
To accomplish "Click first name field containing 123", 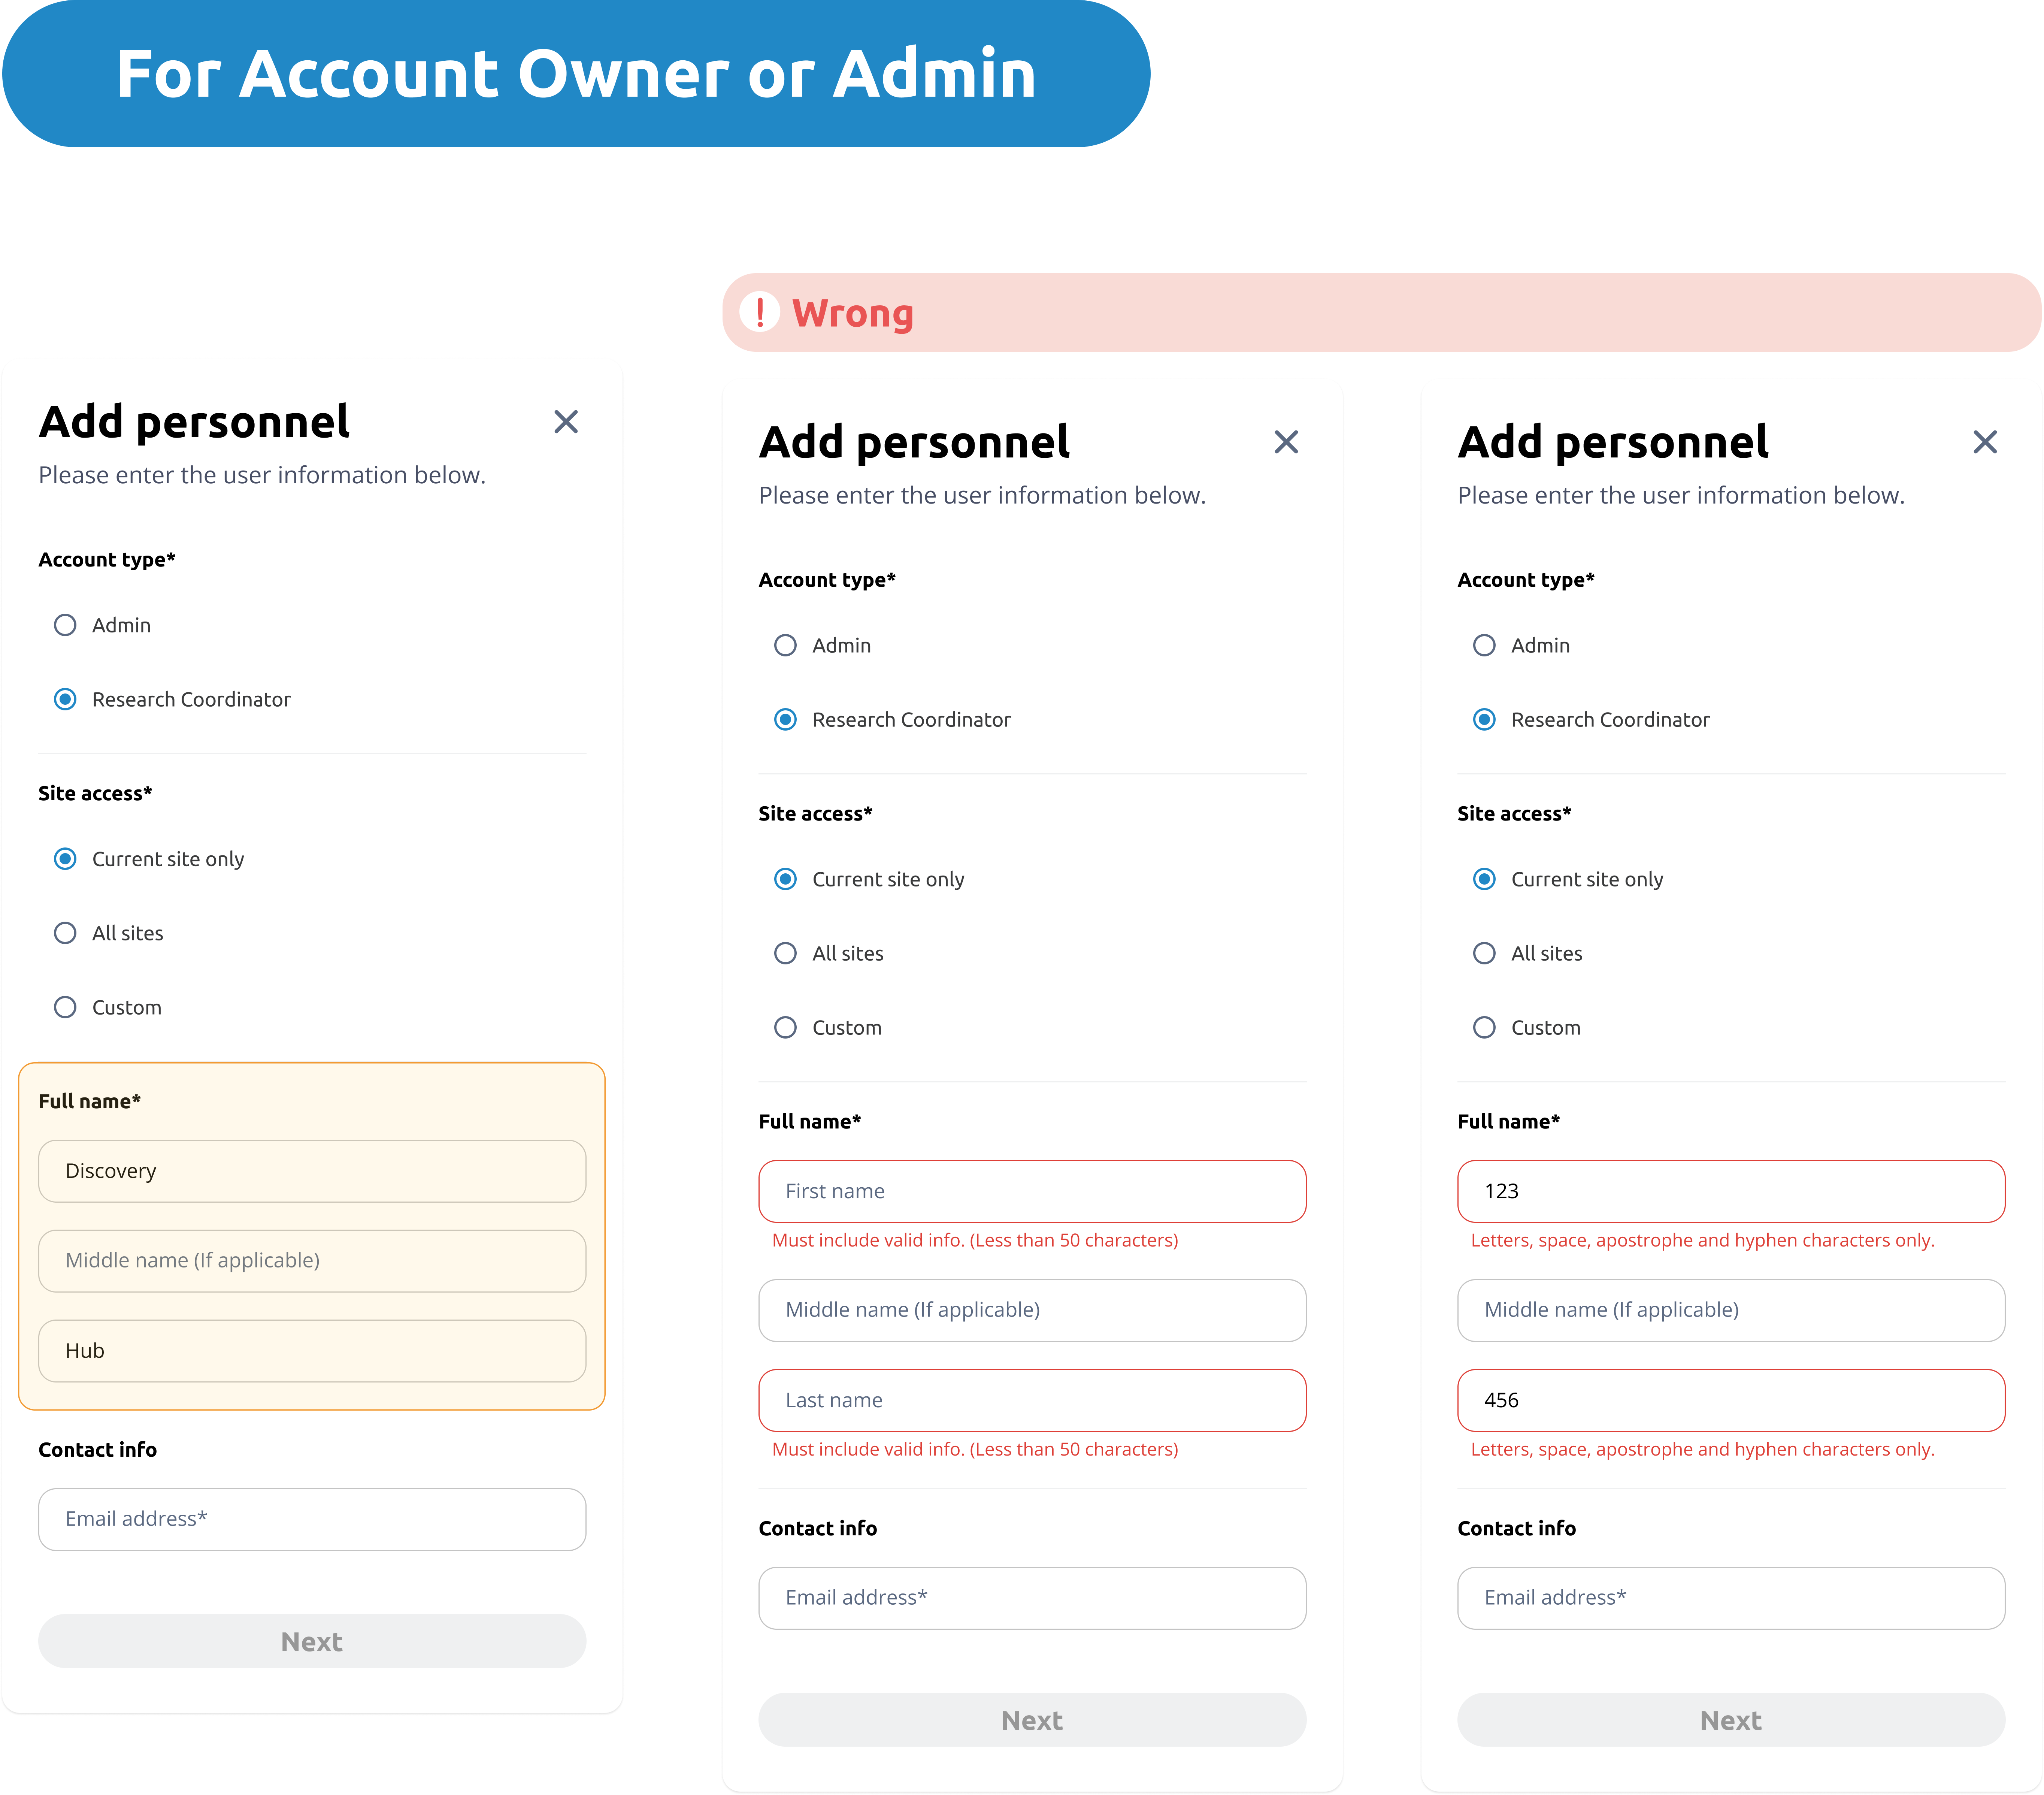I will [x=1731, y=1191].
